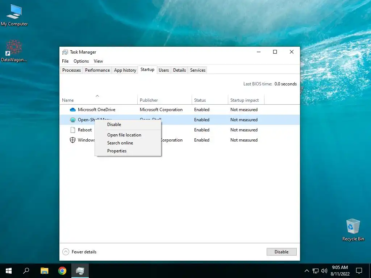The width and height of the screenshot is (371, 278).
Task: Switch to the Services tab
Action: (x=198, y=70)
